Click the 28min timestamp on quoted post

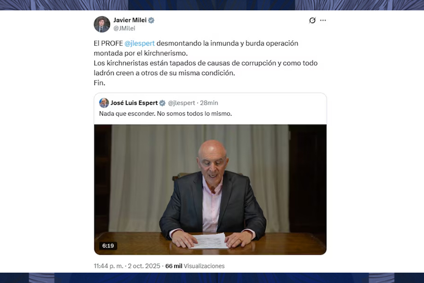tap(209, 103)
